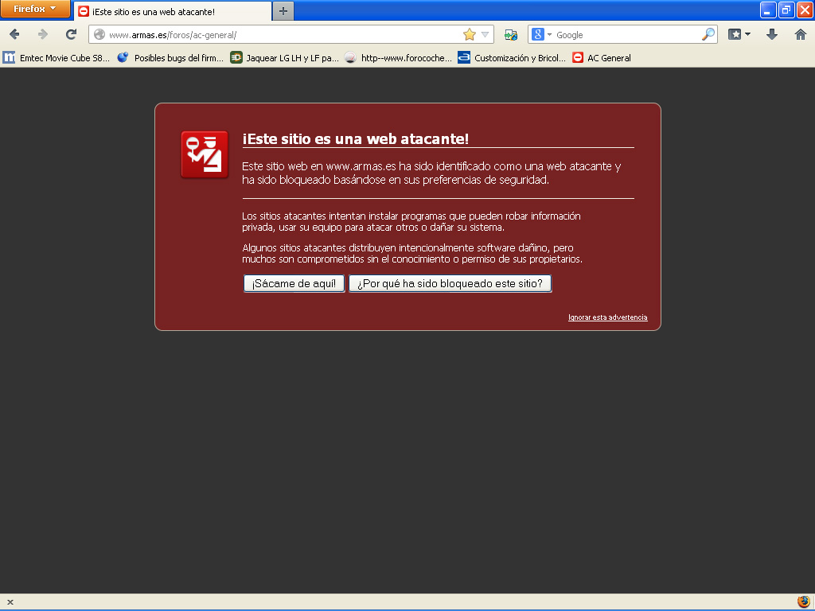This screenshot has width=815, height=611.
Task: Select the "¡Este sitio es una web atacante!" tab
Action: 171,12
